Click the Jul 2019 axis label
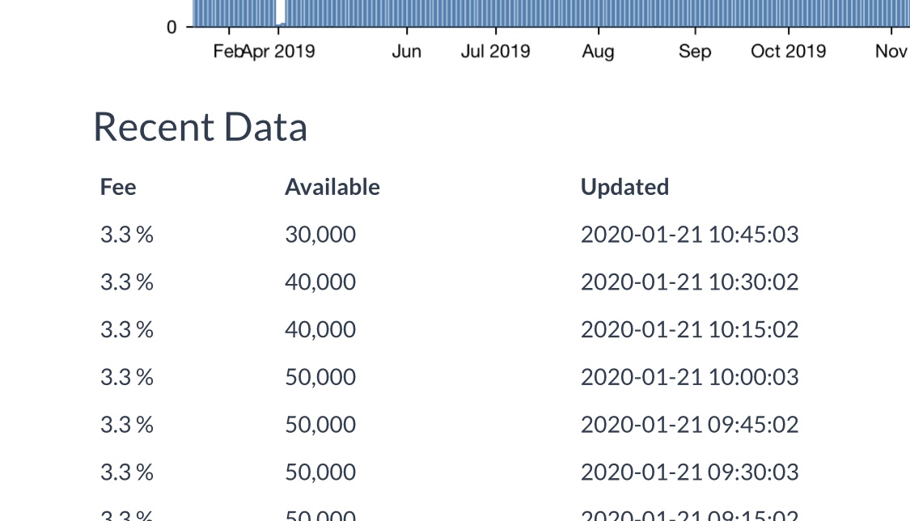 496,51
